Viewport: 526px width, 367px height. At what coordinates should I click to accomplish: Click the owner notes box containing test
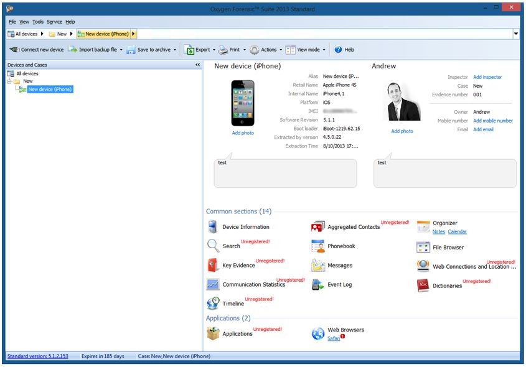click(x=445, y=174)
